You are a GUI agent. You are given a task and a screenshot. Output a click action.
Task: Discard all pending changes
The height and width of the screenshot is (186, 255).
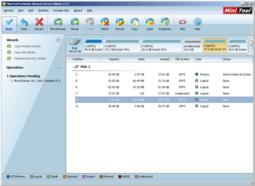tap(39, 25)
